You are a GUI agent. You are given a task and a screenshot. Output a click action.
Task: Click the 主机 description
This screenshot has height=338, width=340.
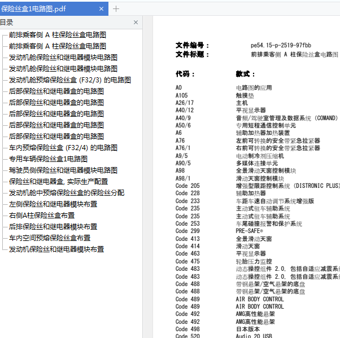(242, 103)
